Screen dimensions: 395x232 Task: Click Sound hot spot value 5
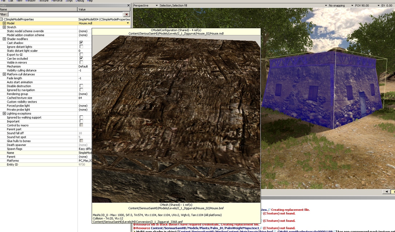pyautogui.click(x=79, y=137)
